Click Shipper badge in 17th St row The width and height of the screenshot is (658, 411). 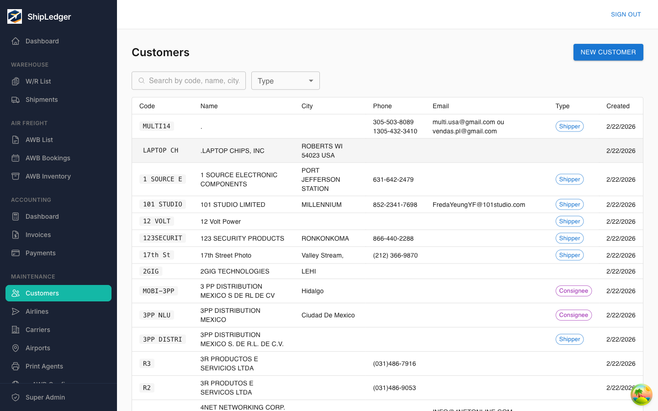tap(569, 255)
